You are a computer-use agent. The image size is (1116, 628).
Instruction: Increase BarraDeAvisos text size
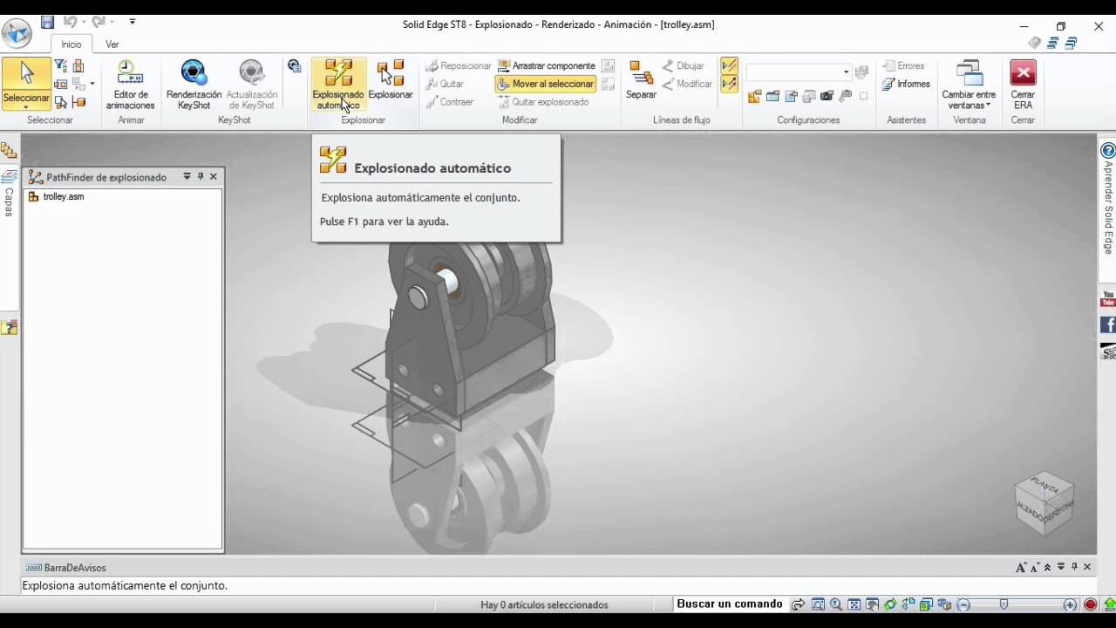pyautogui.click(x=1021, y=567)
